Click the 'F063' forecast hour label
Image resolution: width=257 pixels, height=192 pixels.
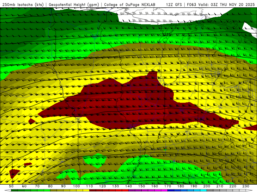[191, 4]
